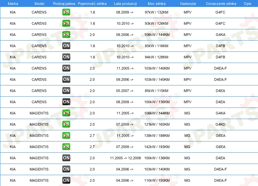
Task: Click the Nadwozie column header
Action: tap(188, 4)
